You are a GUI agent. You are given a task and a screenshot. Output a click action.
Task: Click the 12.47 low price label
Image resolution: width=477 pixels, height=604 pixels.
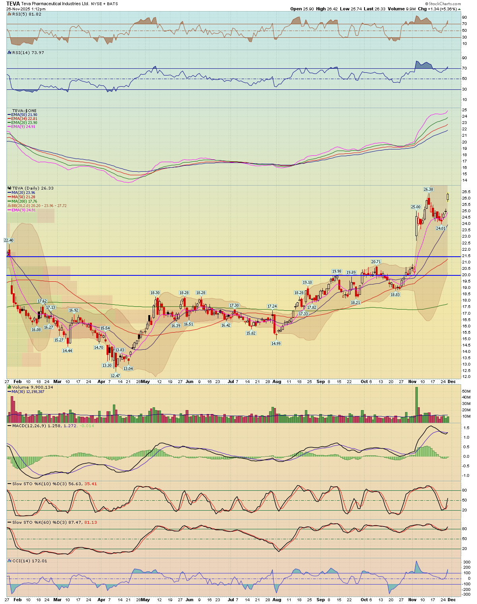point(115,376)
